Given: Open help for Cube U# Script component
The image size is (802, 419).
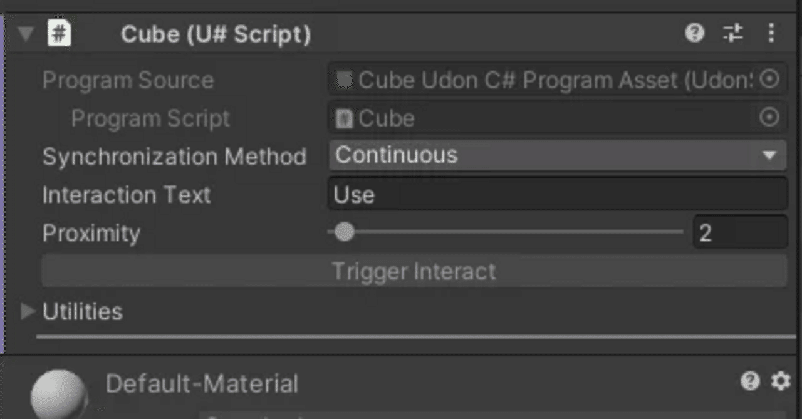Looking at the screenshot, I should pos(694,33).
